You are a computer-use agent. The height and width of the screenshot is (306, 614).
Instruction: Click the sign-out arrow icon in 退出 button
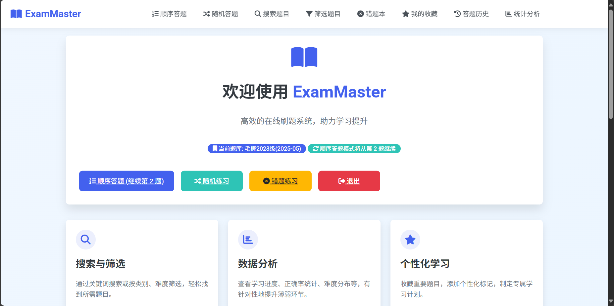pos(342,181)
